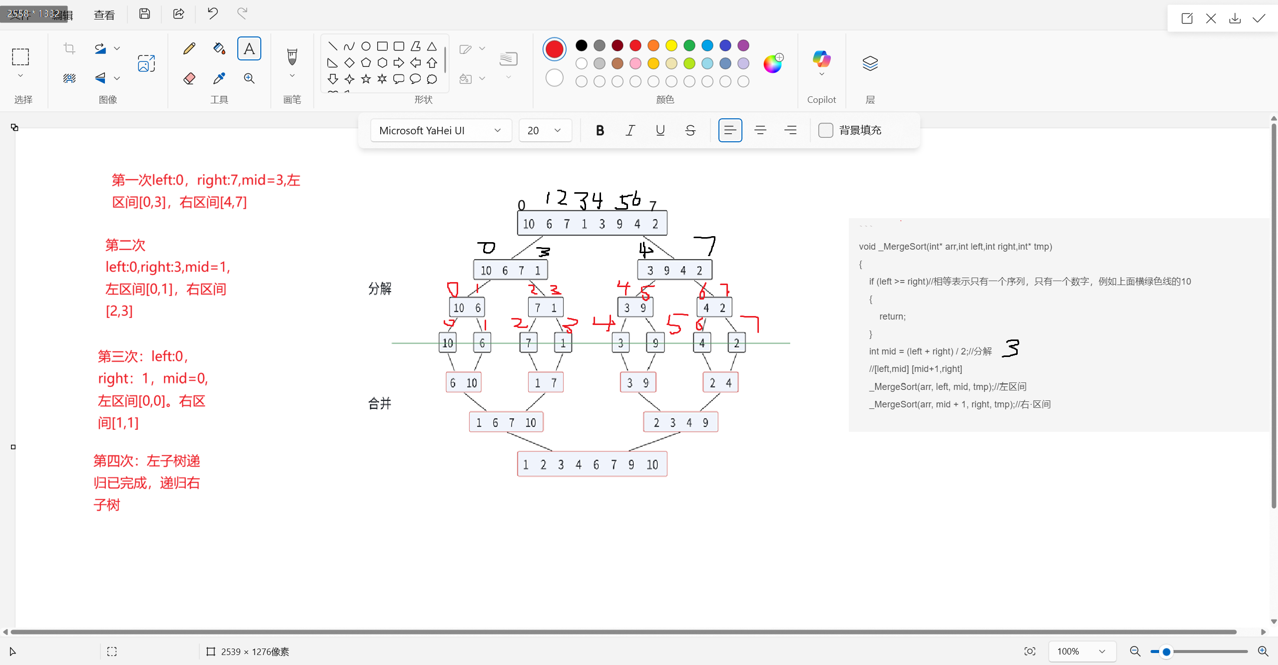Open the font size 20 dropdown
The height and width of the screenshot is (665, 1278).
545,130
